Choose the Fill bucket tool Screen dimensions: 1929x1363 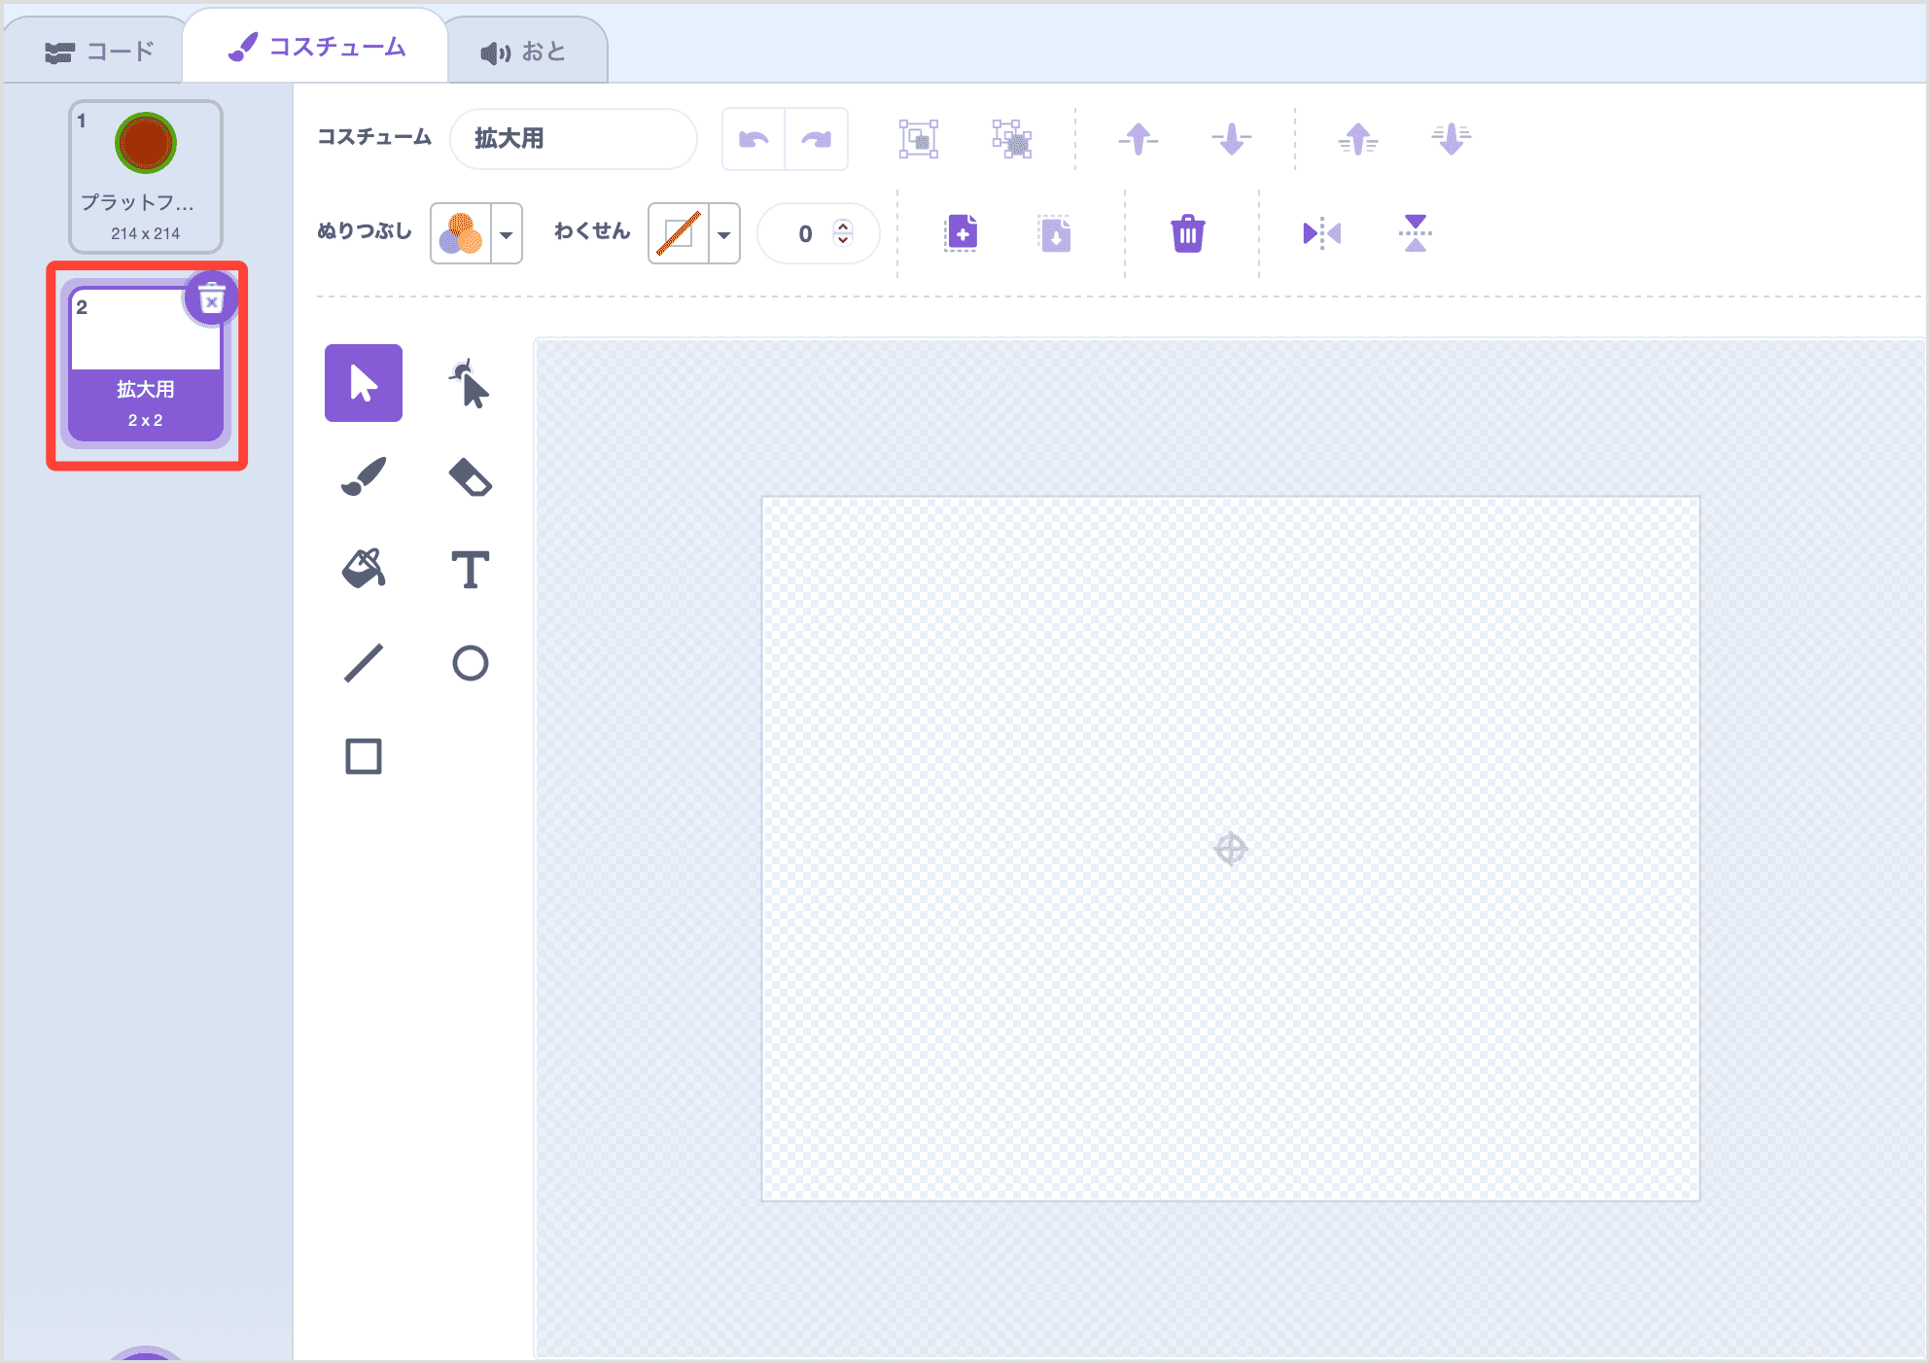pyautogui.click(x=363, y=569)
